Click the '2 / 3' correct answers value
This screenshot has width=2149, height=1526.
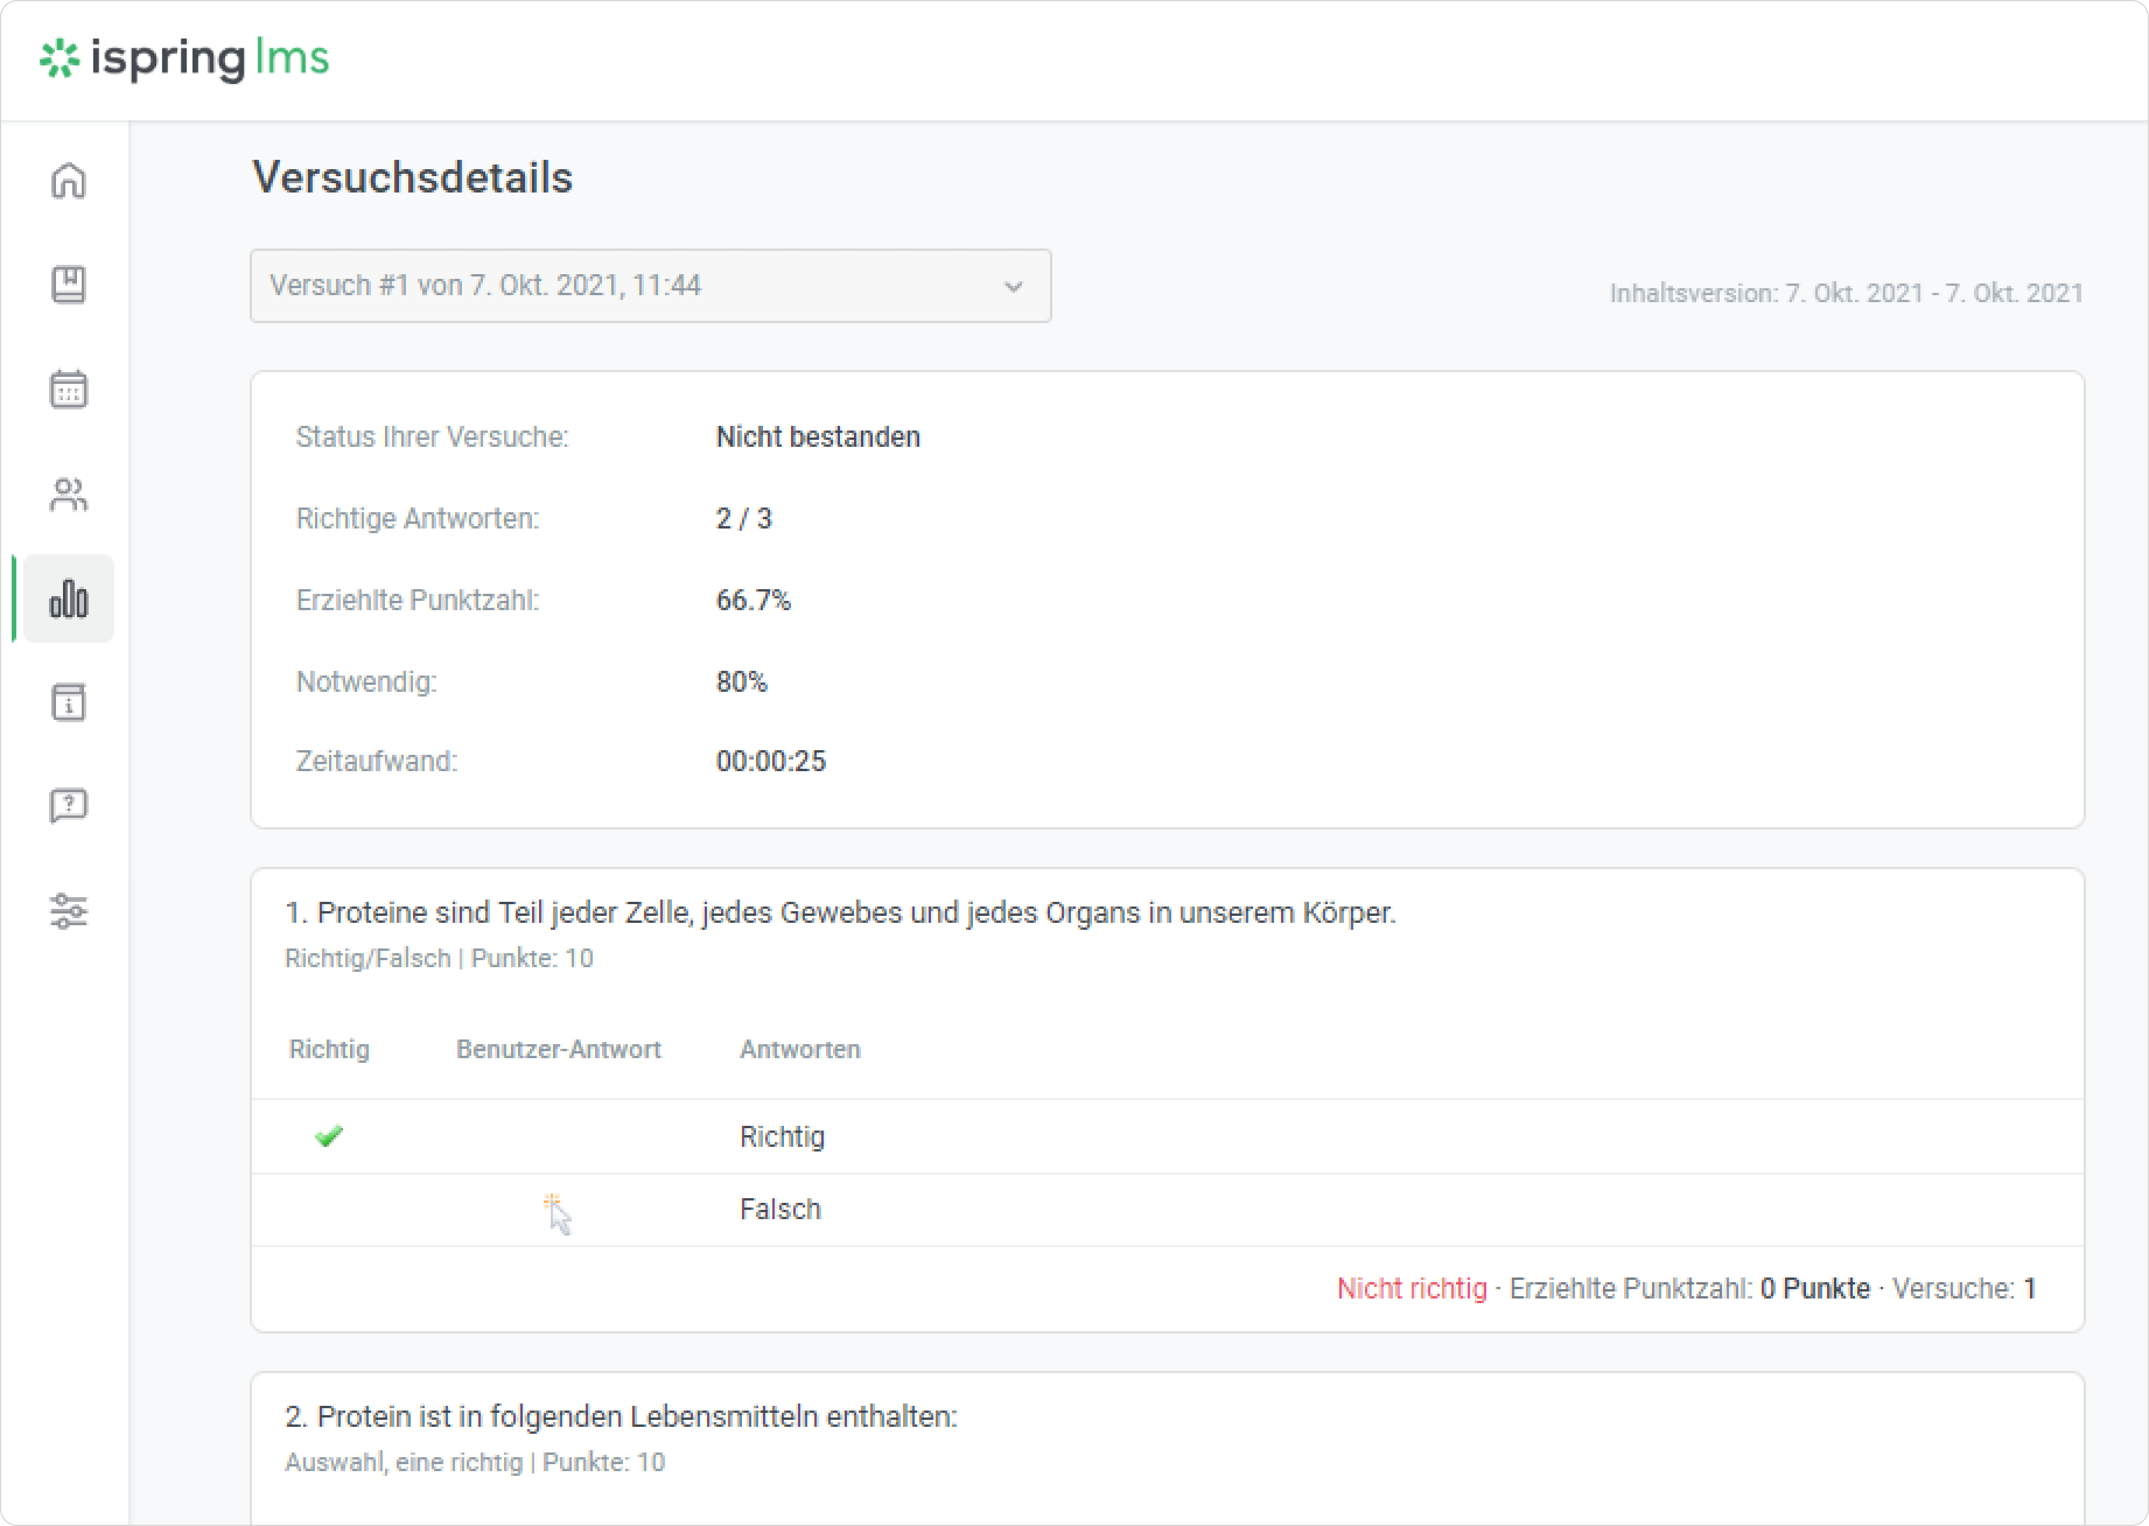[x=743, y=519]
